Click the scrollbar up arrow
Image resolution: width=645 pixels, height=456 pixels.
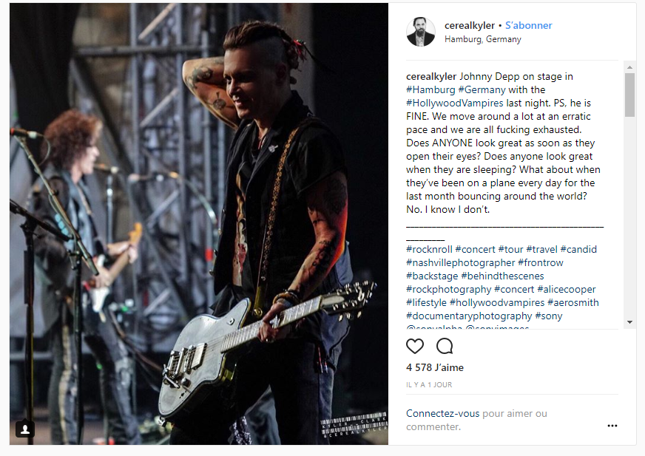click(629, 67)
